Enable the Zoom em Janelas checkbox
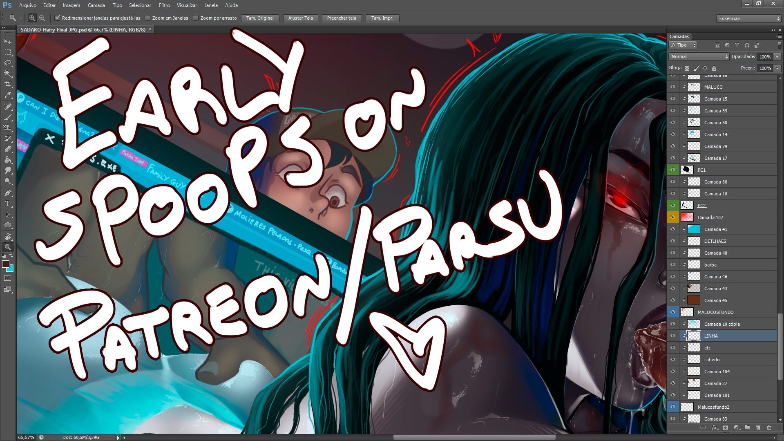The width and height of the screenshot is (784, 441). tap(148, 18)
